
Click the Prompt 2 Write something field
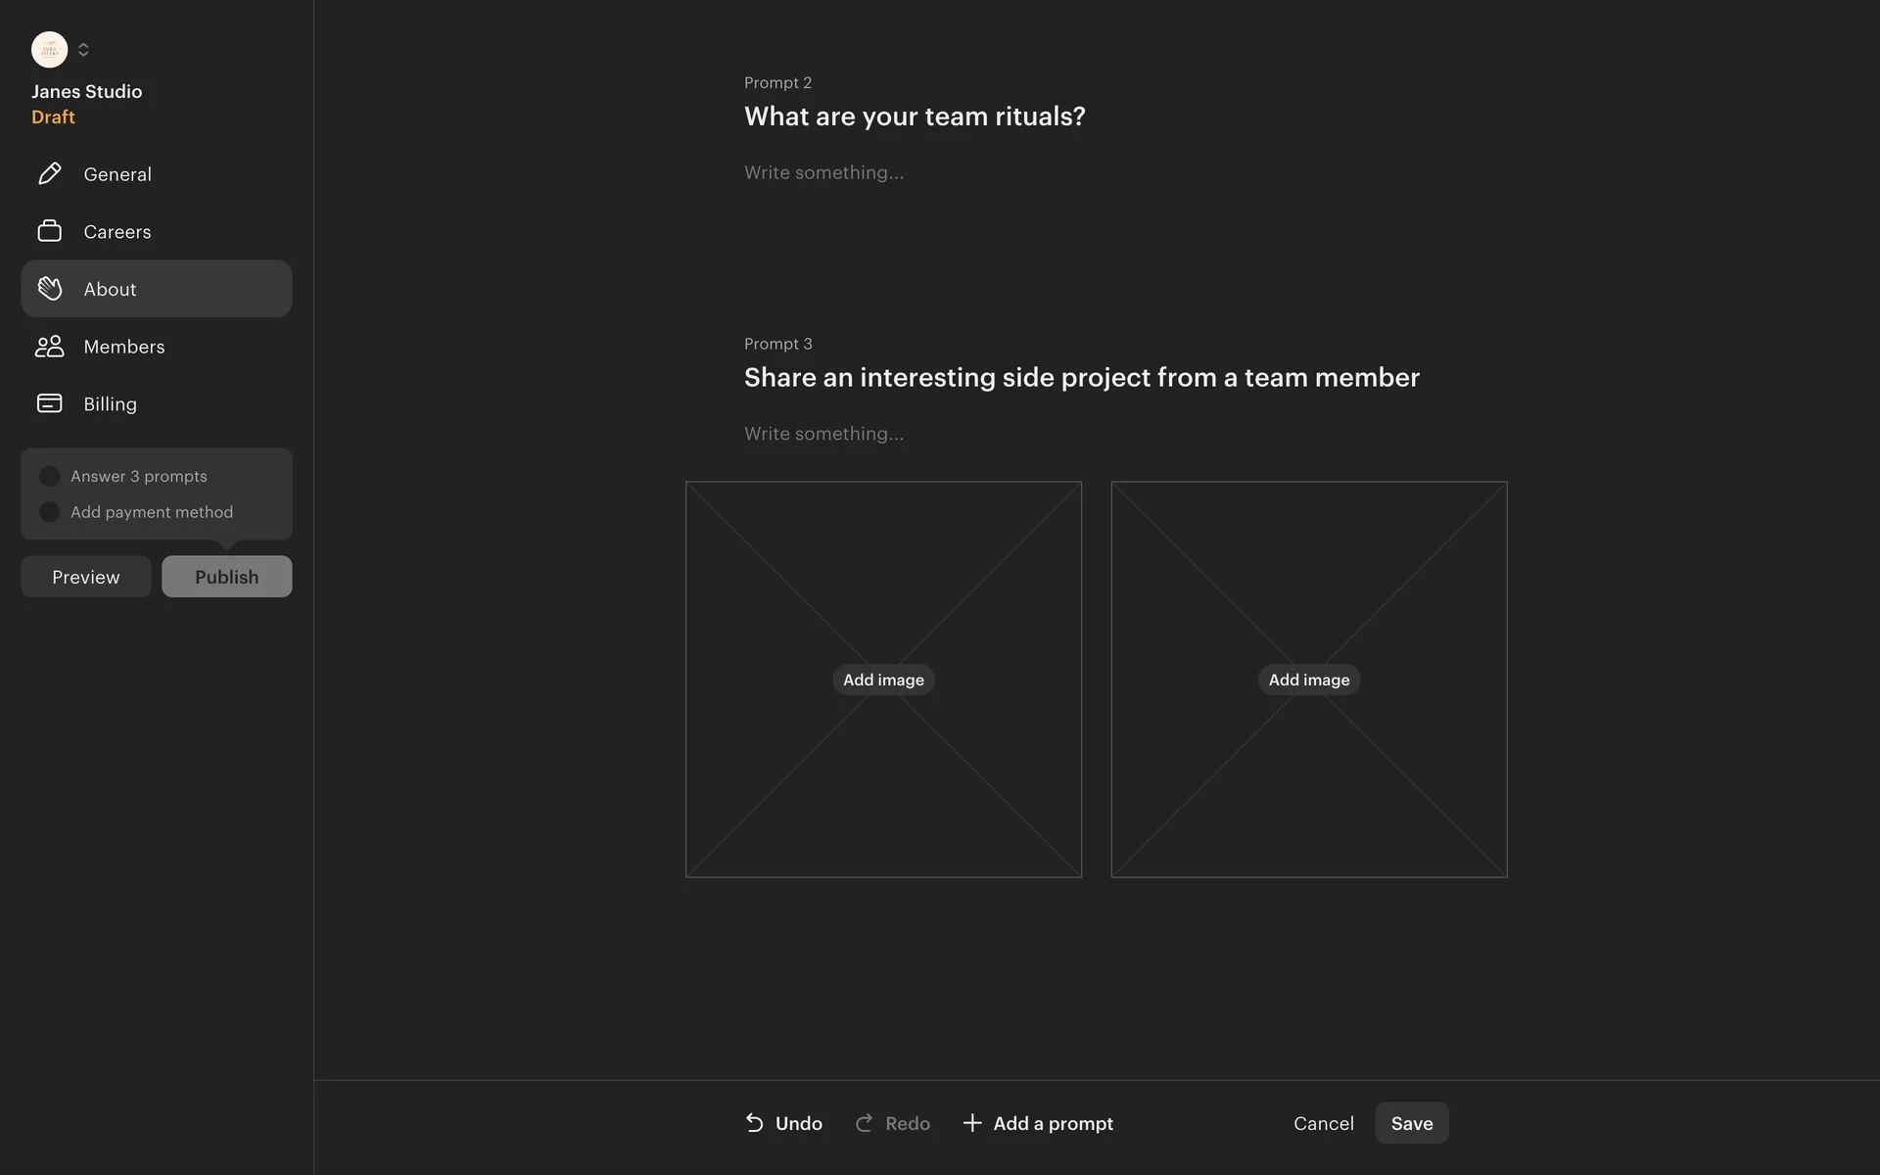pos(823,172)
